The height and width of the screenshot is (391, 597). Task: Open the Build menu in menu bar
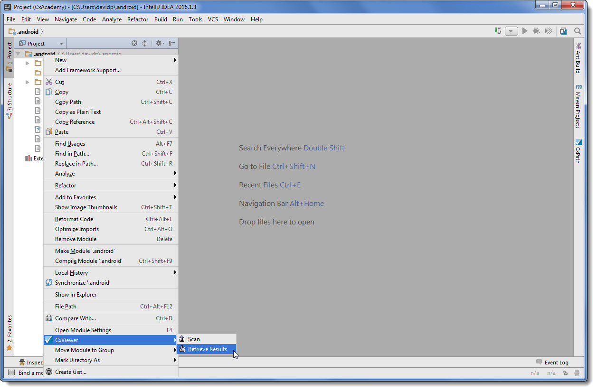click(x=161, y=19)
